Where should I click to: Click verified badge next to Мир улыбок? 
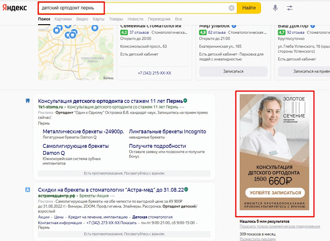coord(234,26)
